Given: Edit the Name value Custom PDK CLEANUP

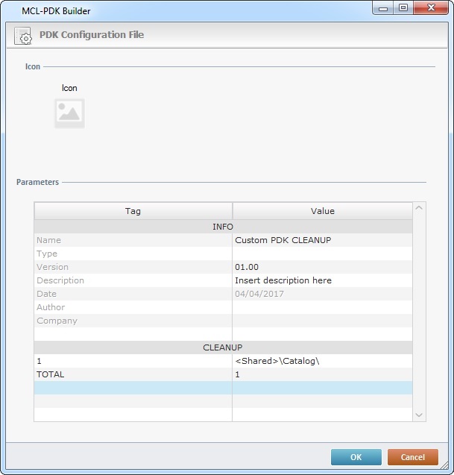Looking at the screenshot, I should tap(321, 240).
